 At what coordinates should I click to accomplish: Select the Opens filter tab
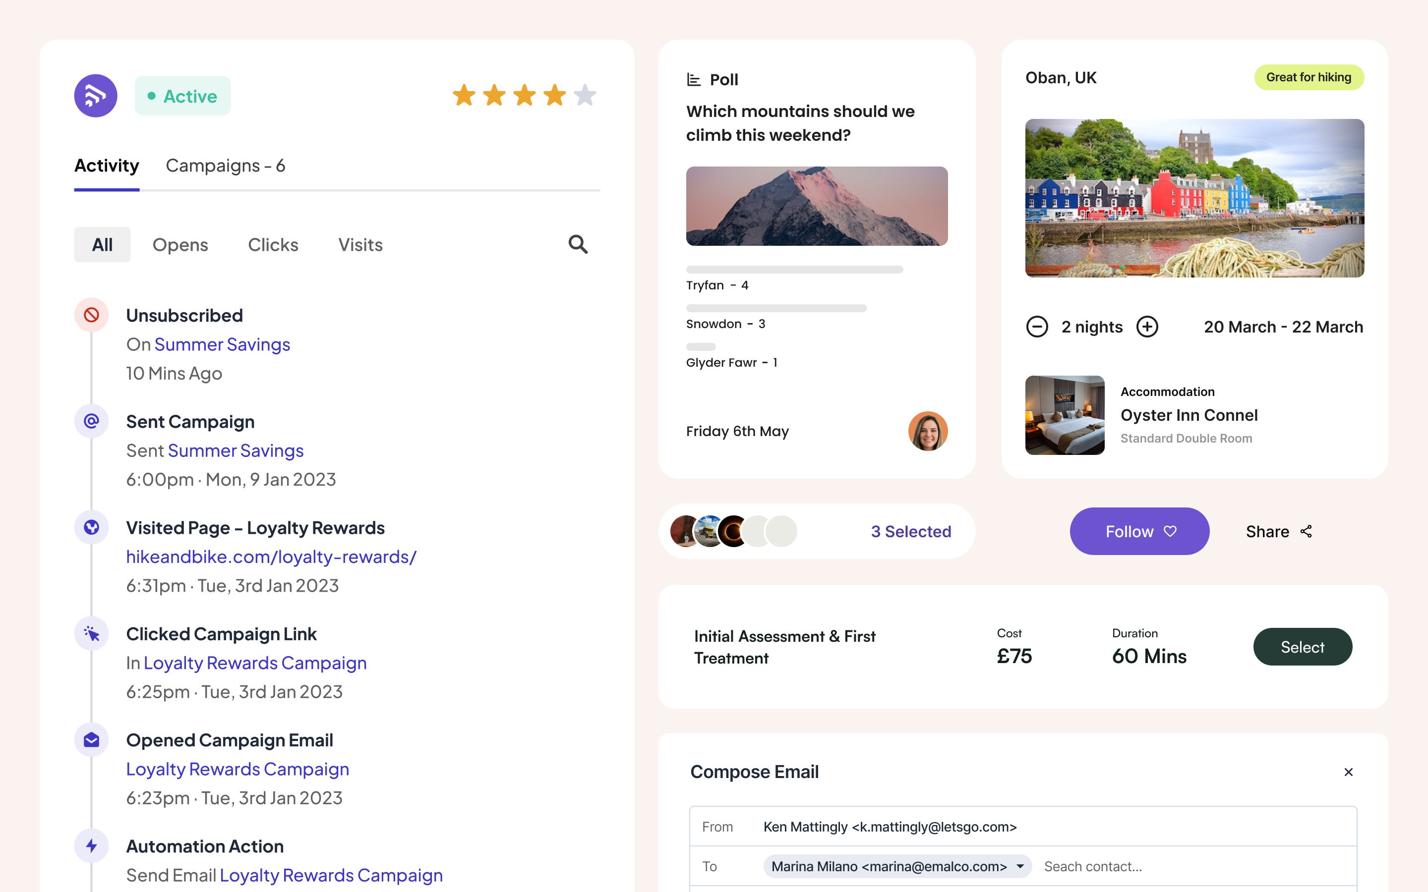pos(180,245)
